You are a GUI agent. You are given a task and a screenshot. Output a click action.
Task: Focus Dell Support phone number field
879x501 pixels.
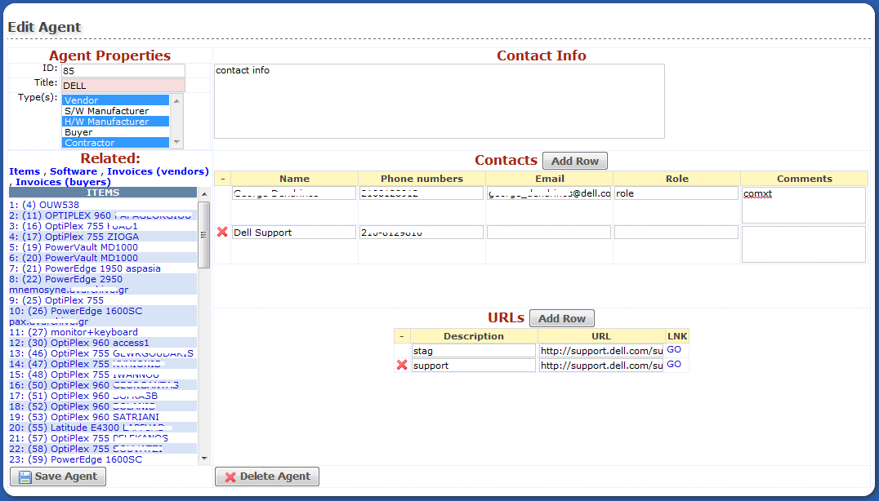point(422,233)
